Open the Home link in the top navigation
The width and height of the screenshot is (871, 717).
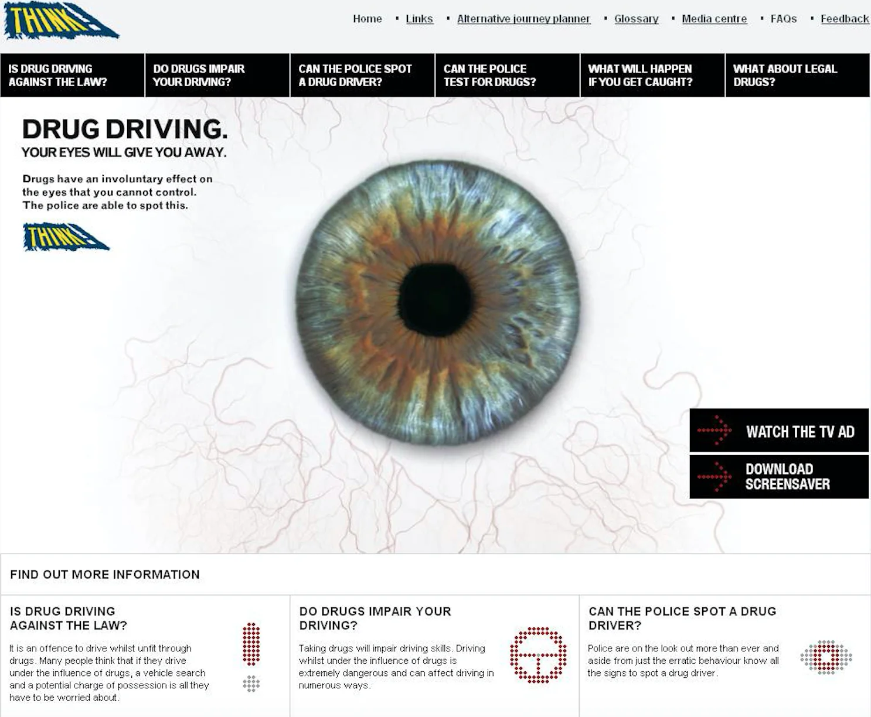[368, 19]
